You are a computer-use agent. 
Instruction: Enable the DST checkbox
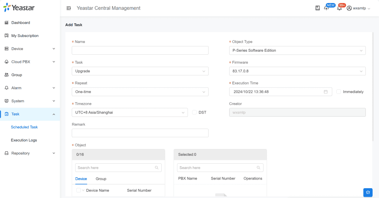[x=194, y=112]
